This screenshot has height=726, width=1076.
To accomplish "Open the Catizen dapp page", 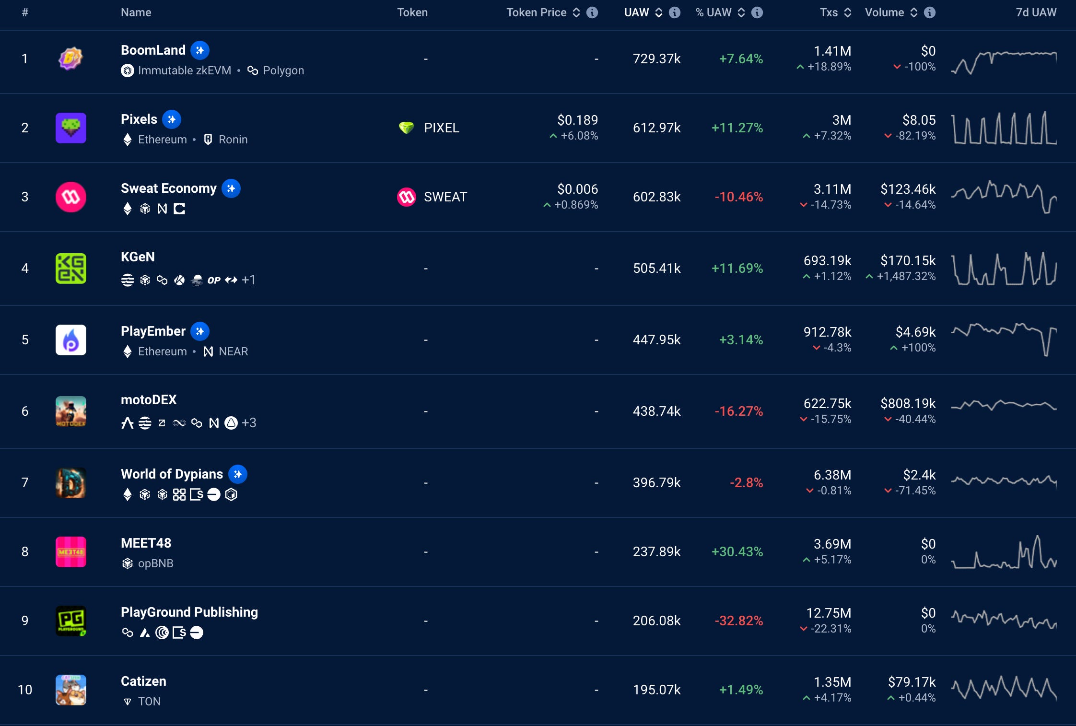I will pyautogui.click(x=143, y=681).
